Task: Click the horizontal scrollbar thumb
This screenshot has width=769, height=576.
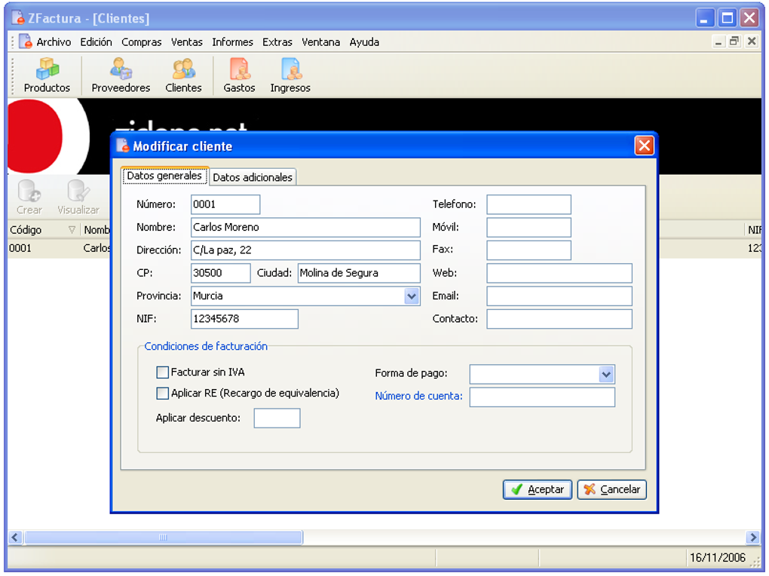Action: [x=164, y=538]
